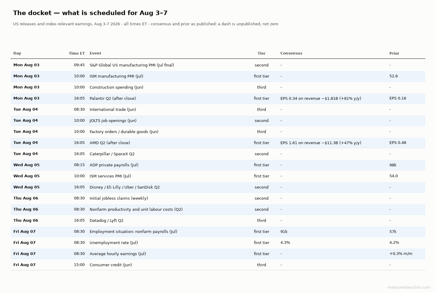Click Palantir consensus 'EPS 0.34 on revenue ~$1.81B'

click(x=309, y=98)
